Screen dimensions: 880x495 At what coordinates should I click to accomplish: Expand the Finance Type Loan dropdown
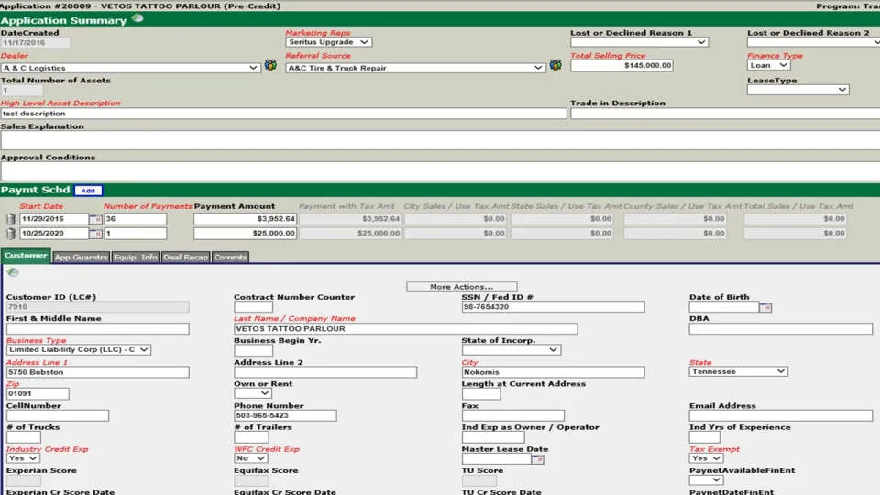pyautogui.click(x=768, y=65)
